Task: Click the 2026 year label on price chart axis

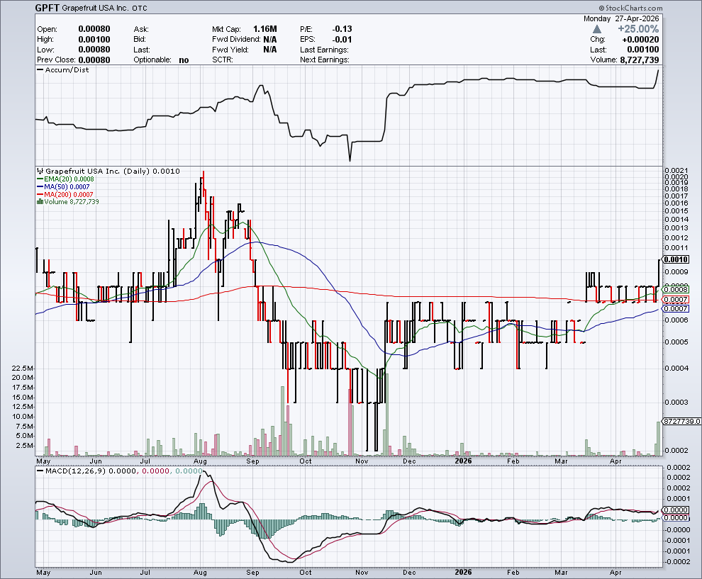Action: point(463,461)
